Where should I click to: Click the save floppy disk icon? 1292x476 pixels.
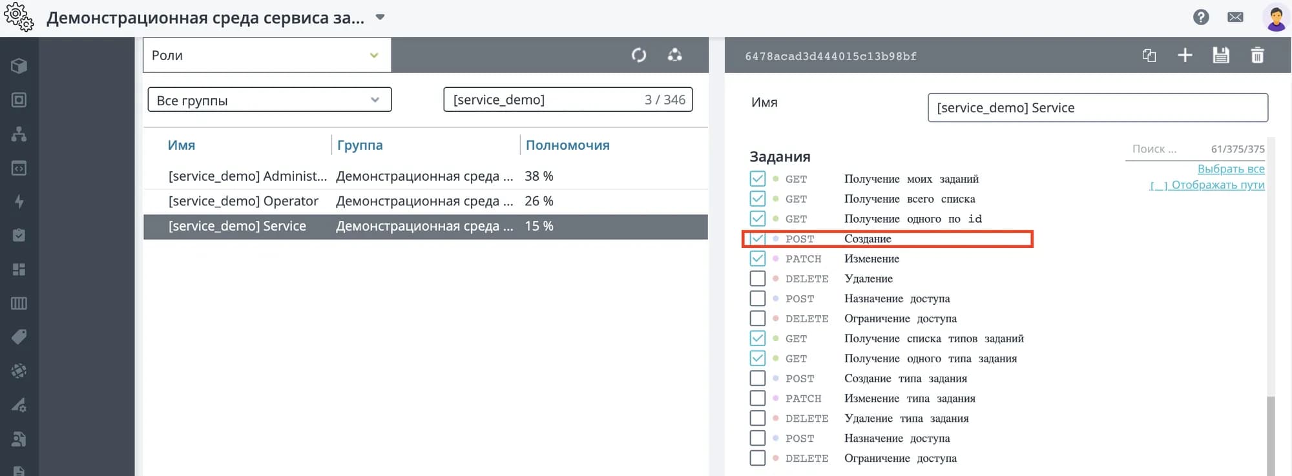[1220, 56]
